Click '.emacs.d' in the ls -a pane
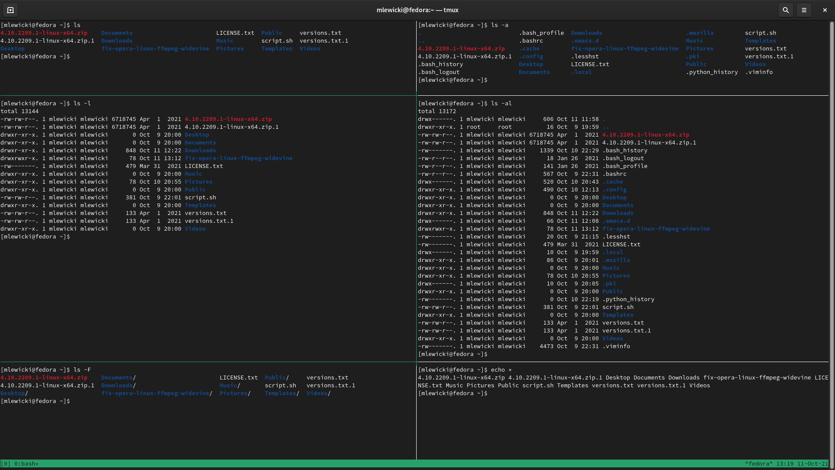This screenshot has width=835, height=470. tap(585, 41)
